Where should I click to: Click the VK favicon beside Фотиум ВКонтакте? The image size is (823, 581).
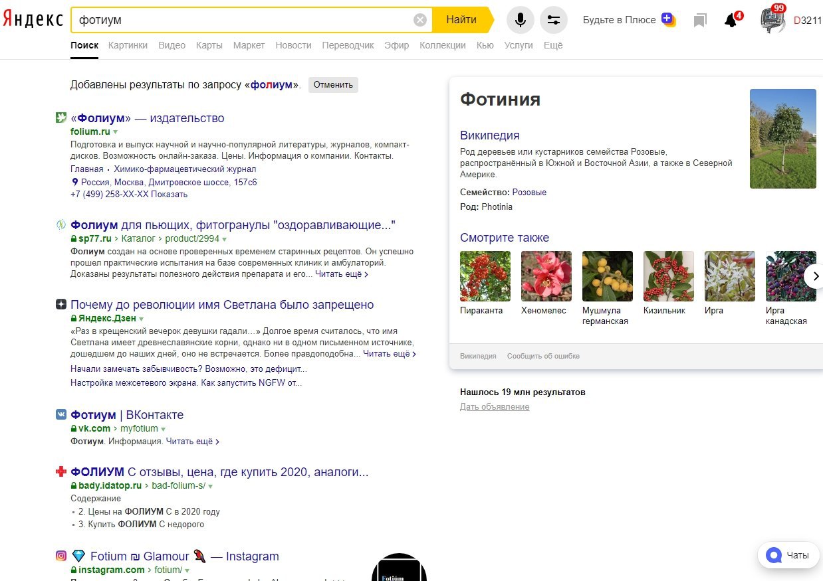(x=61, y=415)
